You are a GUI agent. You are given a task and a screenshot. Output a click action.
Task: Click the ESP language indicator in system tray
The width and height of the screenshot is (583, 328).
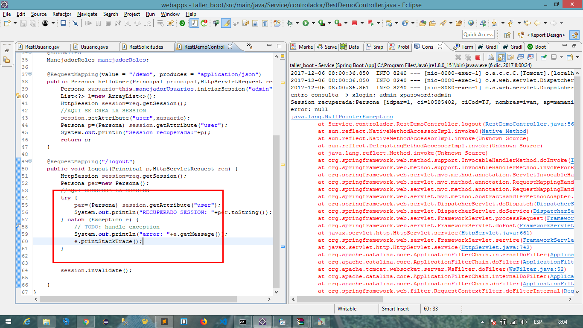538,322
